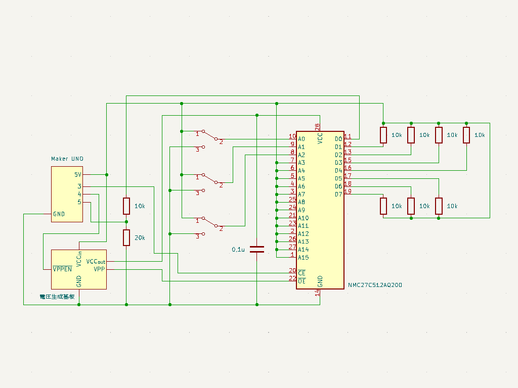This screenshot has height=388, width=518.
Task: Click the 10k resistor above the 20k resistor
Action: click(126, 206)
